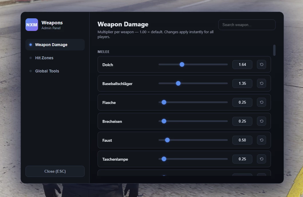Open the Hit Zones section
This screenshot has height=197, width=303.
coord(55,58)
